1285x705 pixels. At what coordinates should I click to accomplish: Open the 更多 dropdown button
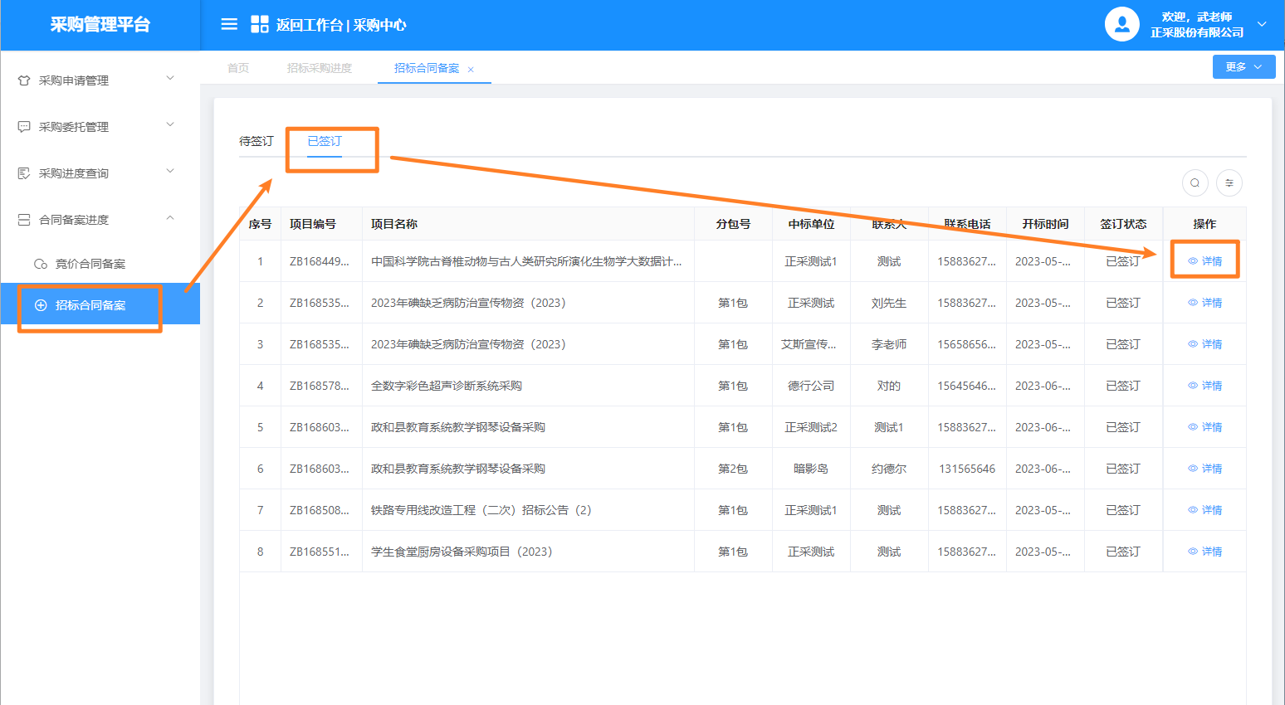tap(1243, 67)
